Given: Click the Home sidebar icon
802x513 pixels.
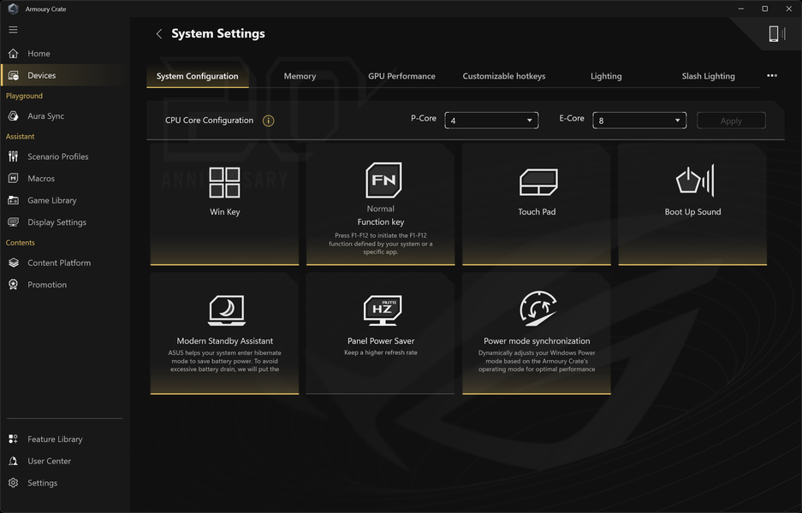Looking at the screenshot, I should (x=14, y=53).
